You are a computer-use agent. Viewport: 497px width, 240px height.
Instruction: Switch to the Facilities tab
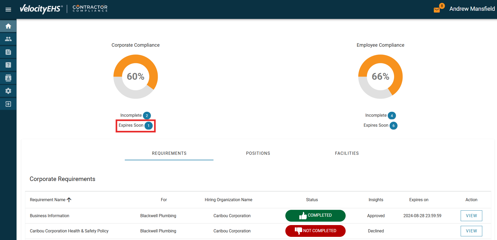coord(347,153)
